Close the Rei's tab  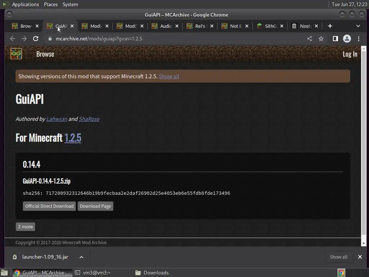[x=212, y=26]
